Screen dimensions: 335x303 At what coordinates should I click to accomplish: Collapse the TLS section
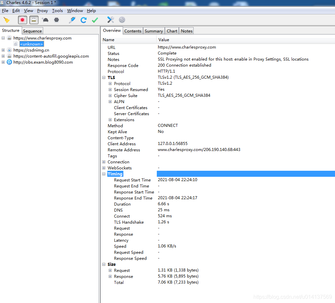pos(104,77)
